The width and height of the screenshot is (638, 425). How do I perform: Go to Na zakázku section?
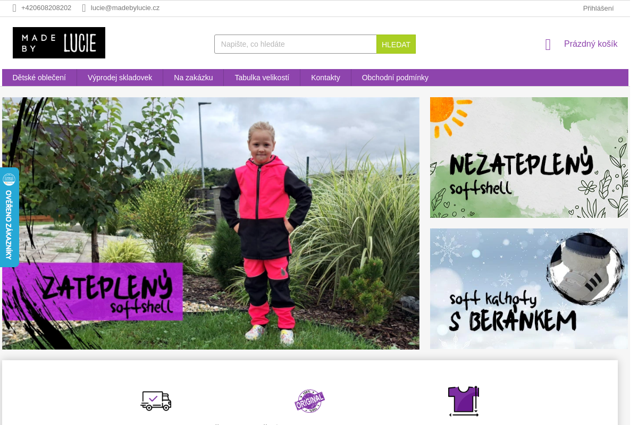click(x=194, y=78)
